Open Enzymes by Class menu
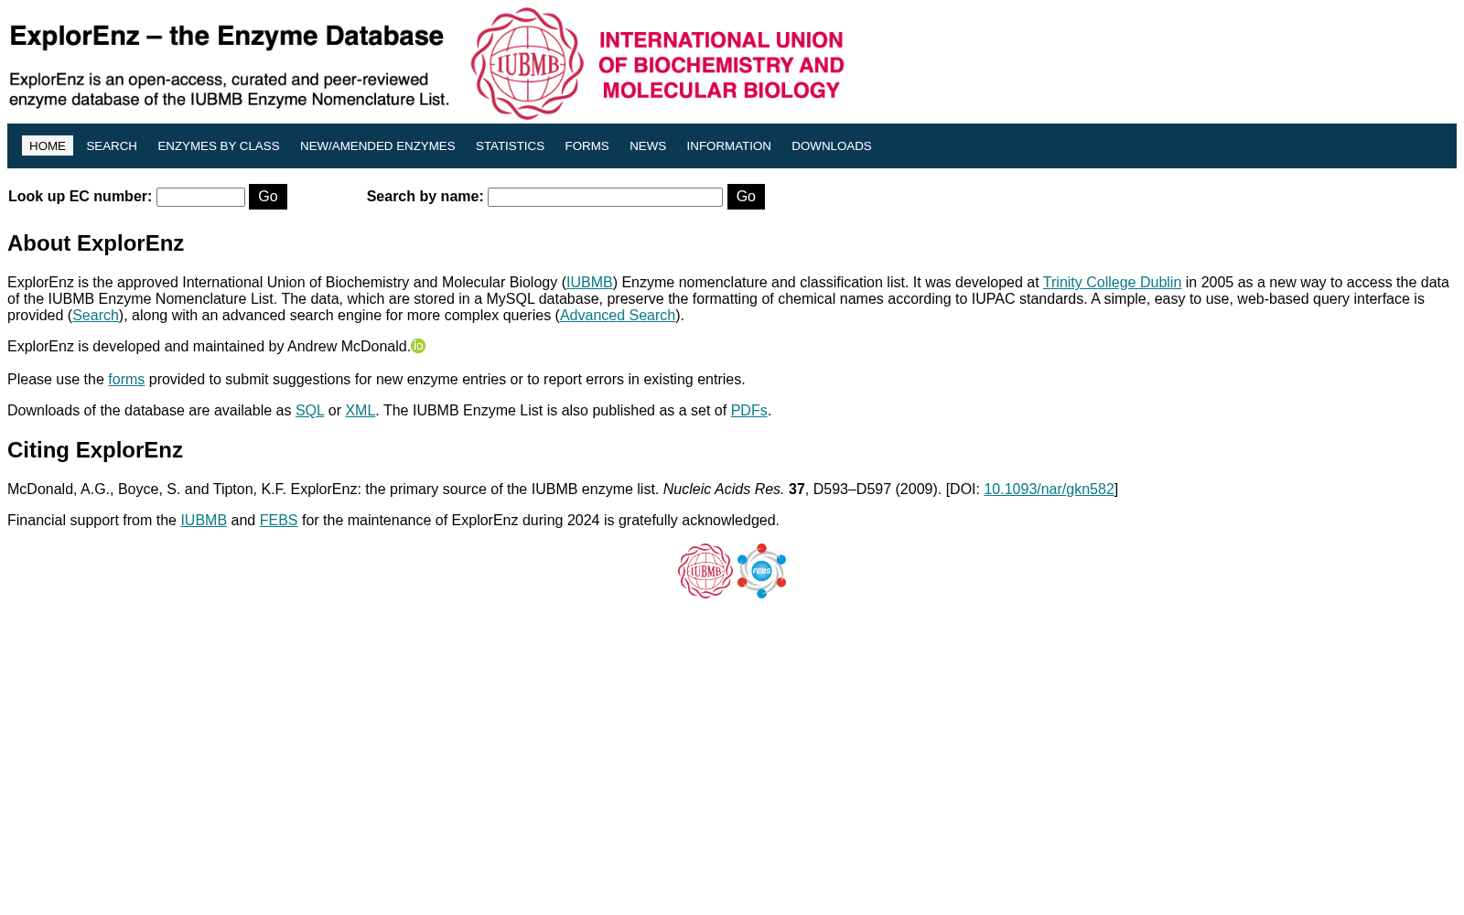The height and width of the screenshot is (915, 1464). tap(219, 145)
